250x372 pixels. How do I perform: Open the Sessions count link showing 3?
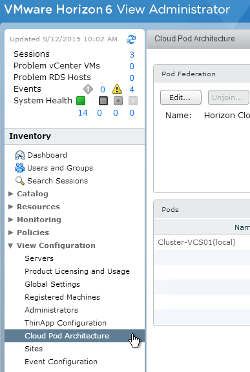[x=132, y=54]
